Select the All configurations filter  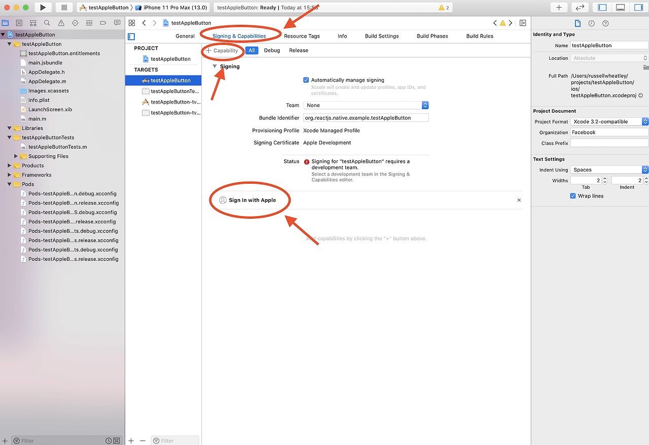click(251, 50)
